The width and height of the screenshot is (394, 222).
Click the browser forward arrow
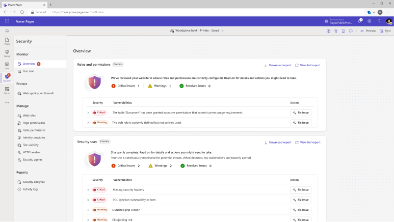[x=14, y=12]
